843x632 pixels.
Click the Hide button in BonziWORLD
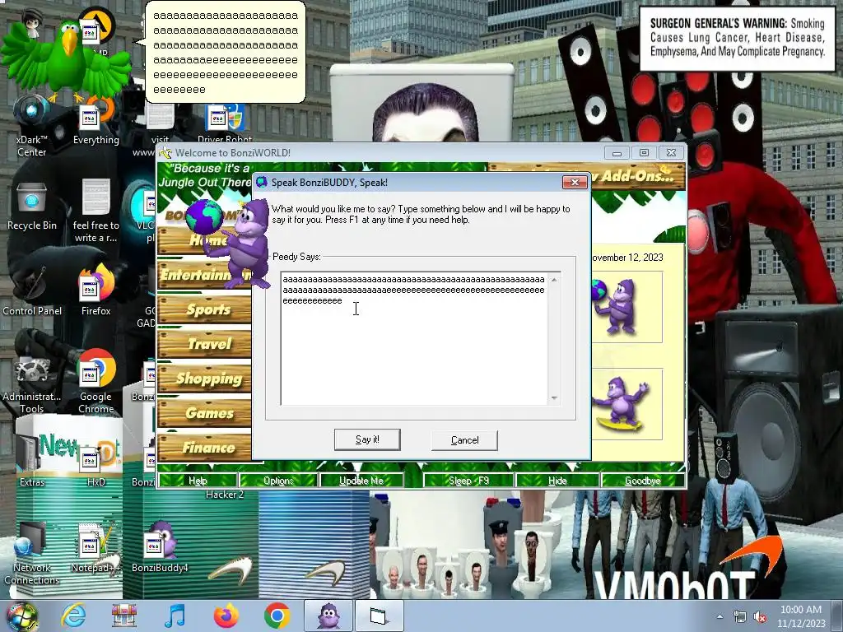point(557,480)
